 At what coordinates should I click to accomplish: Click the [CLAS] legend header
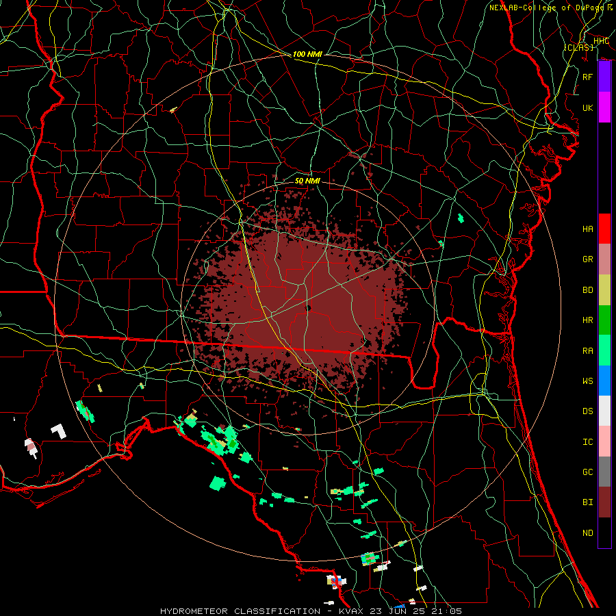578,47
